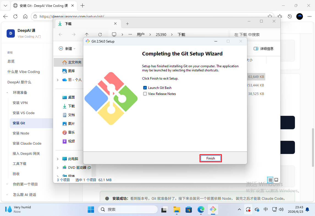Open 桌面 quick access folder
This screenshot has width=315, height=216.
click(x=68, y=97)
